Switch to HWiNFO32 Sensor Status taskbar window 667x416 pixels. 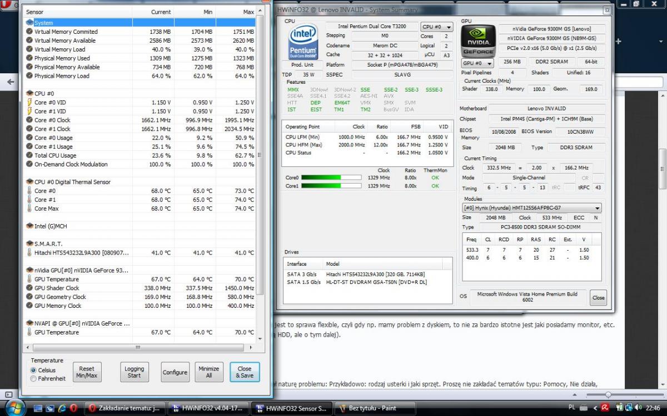(x=291, y=408)
